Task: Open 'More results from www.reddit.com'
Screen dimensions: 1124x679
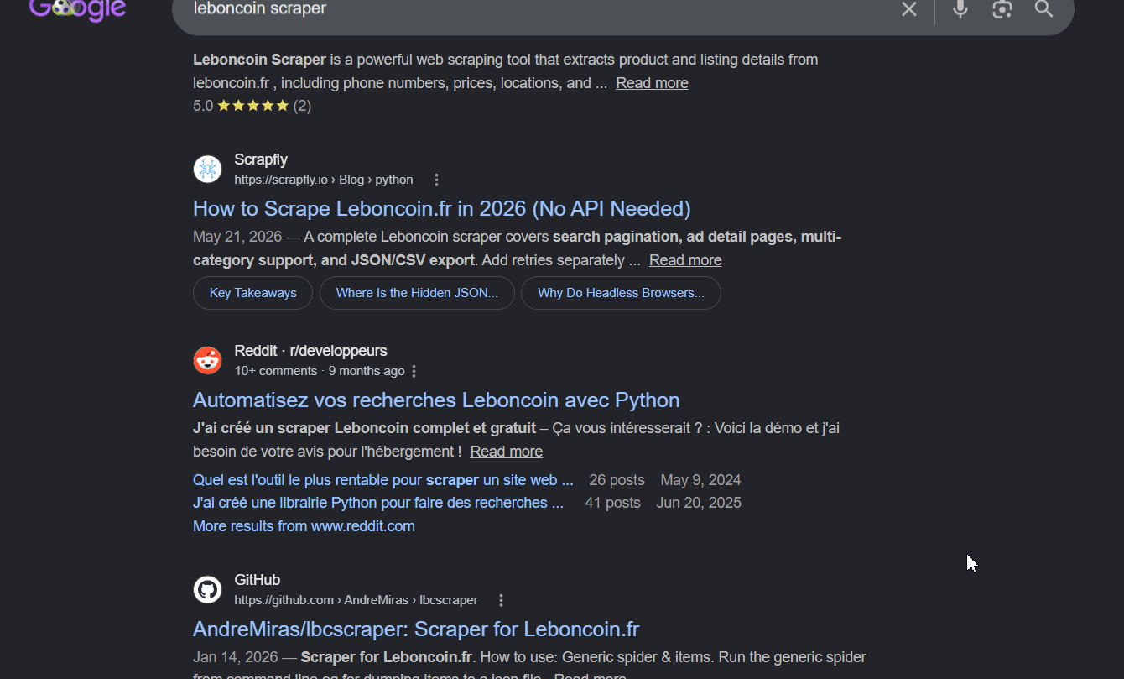Action: click(304, 526)
